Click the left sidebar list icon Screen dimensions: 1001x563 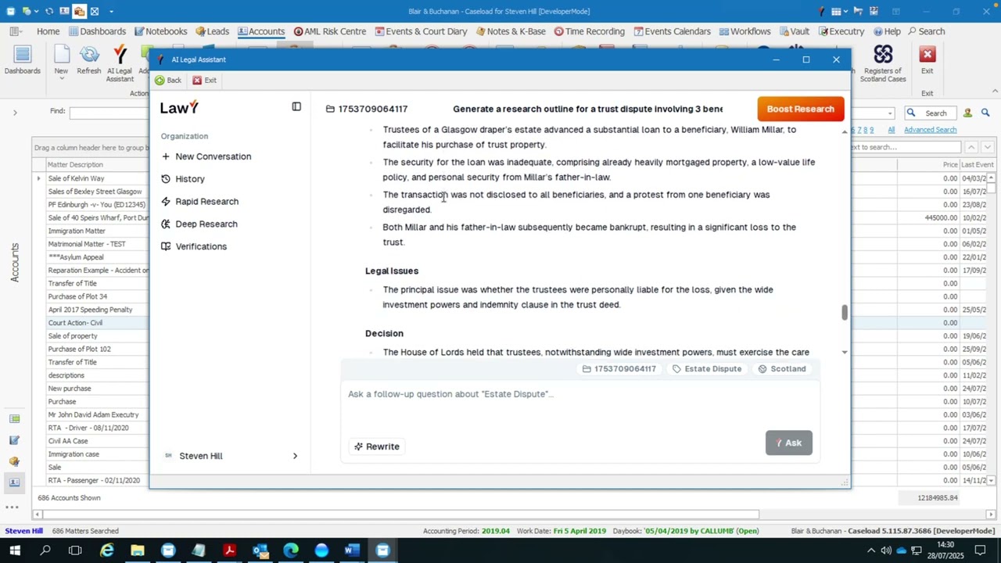pos(14,419)
